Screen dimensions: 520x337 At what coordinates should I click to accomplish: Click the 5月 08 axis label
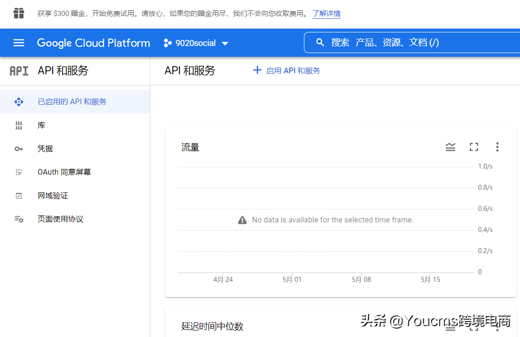[x=362, y=280]
